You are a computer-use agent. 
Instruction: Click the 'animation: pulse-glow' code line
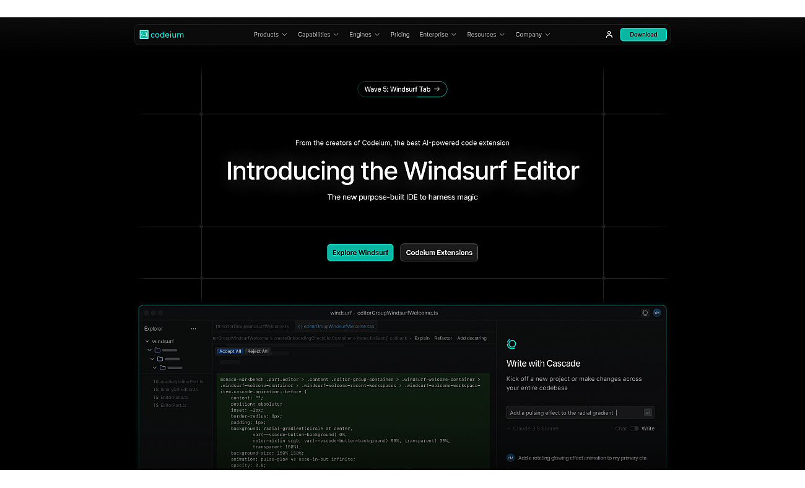293,459
